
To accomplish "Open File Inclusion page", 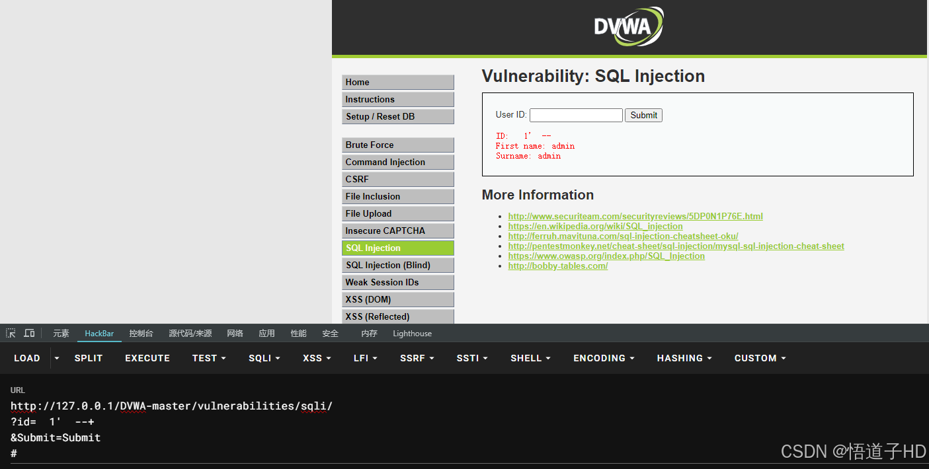I will point(398,196).
